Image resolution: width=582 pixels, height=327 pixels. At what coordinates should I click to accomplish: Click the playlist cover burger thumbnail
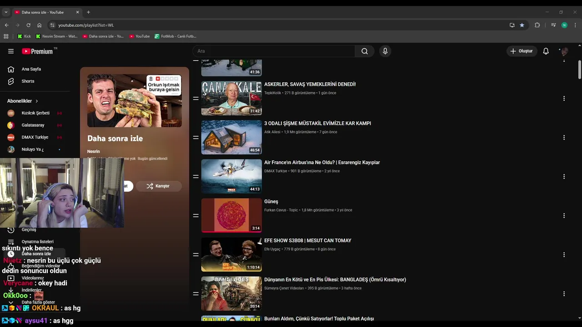pyautogui.click(x=135, y=100)
